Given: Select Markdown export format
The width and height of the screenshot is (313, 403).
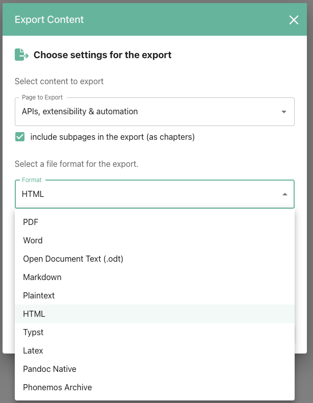Looking at the screenshot, I should pyautogui.click(x=42, y=277).
